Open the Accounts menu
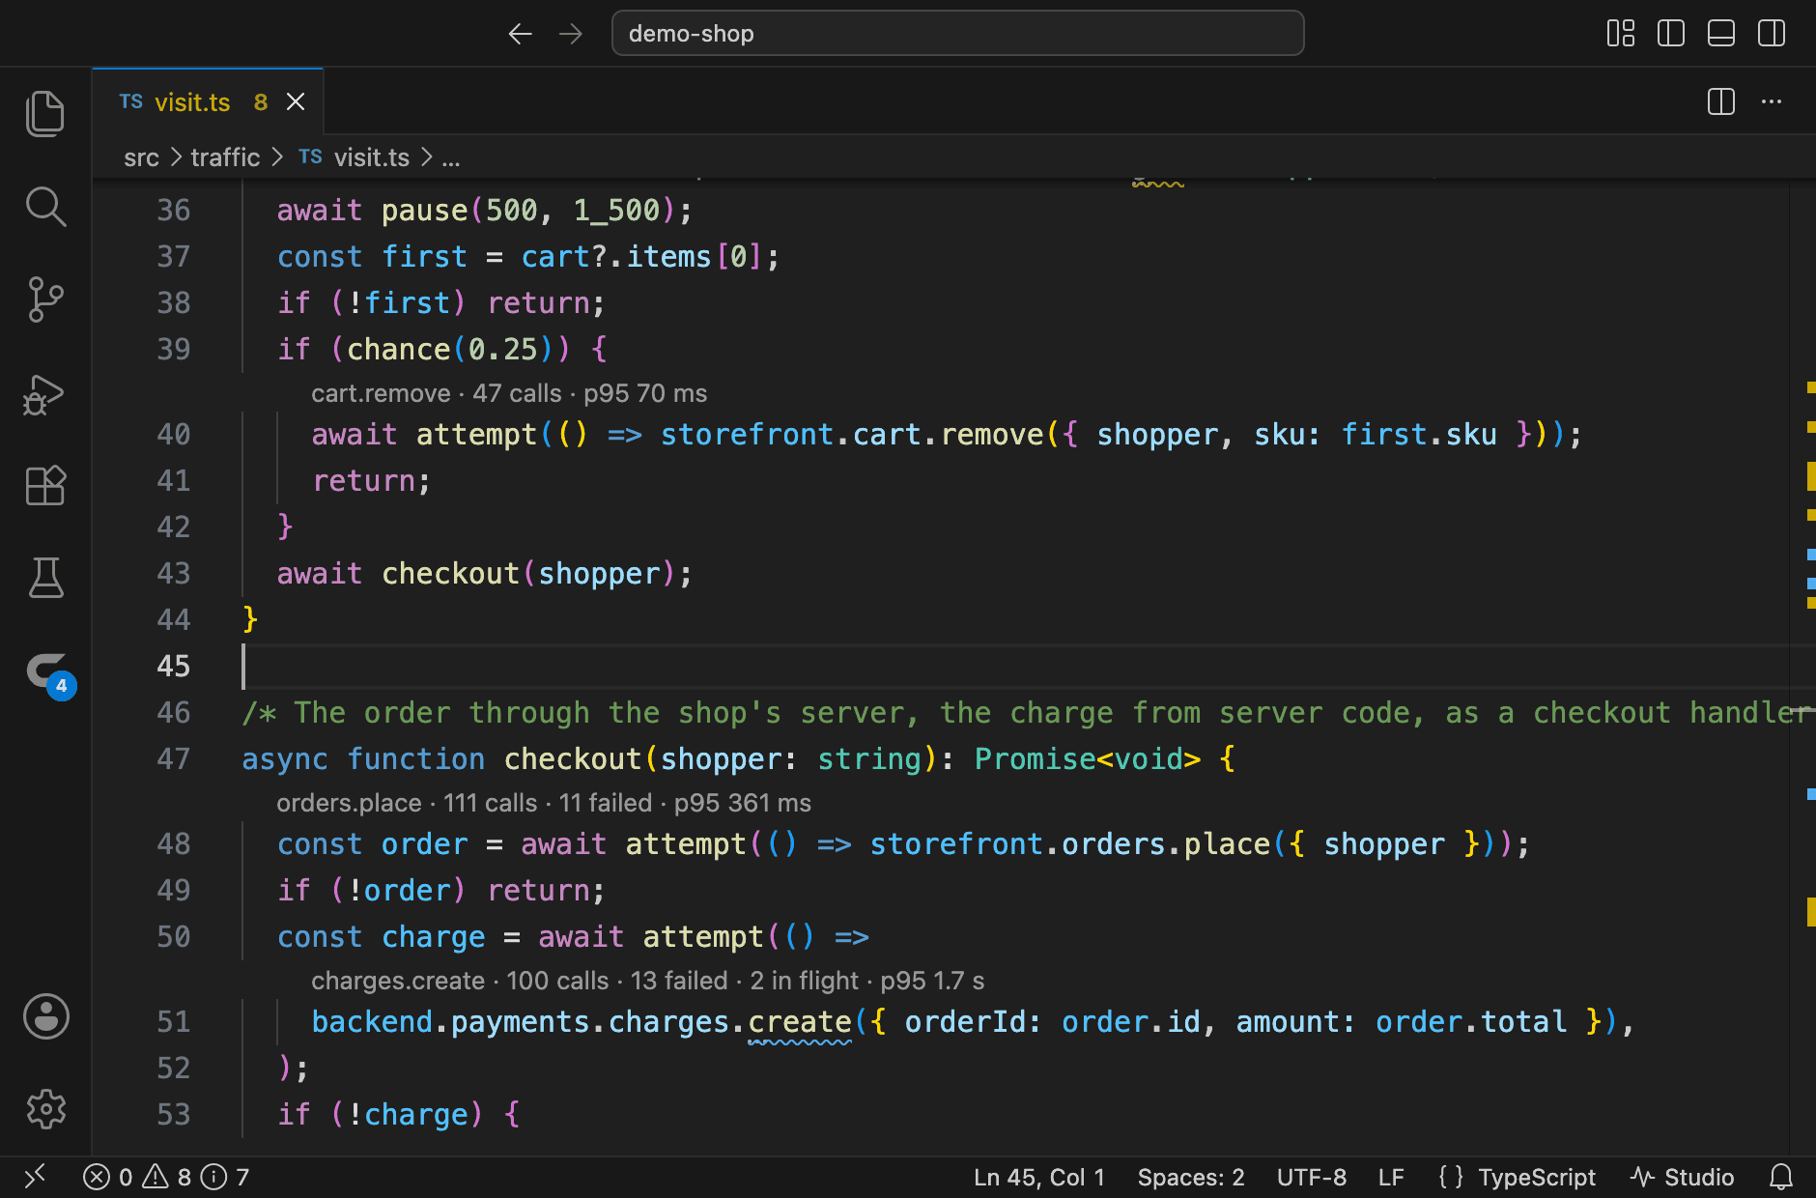 (x=45, y=1016)
